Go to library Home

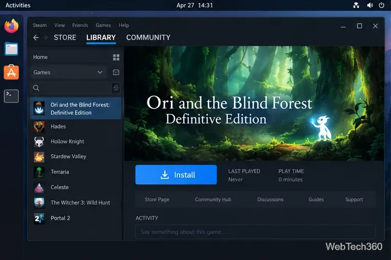[x=40, y=57]
